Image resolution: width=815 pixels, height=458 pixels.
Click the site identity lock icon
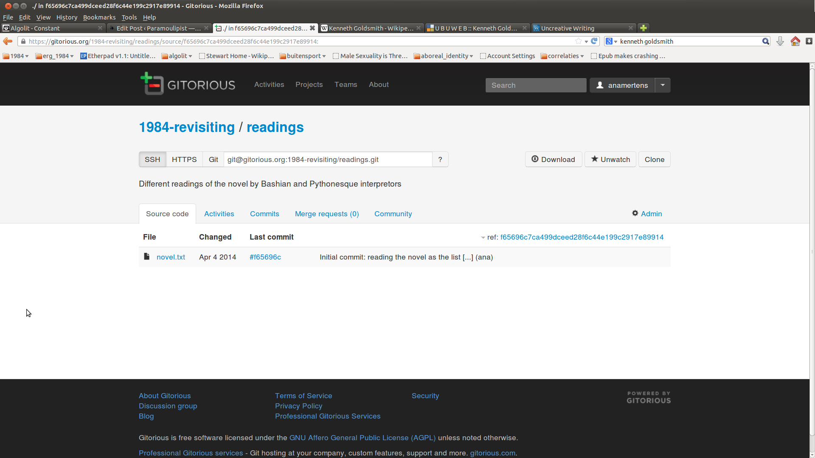tap(23, 41)
